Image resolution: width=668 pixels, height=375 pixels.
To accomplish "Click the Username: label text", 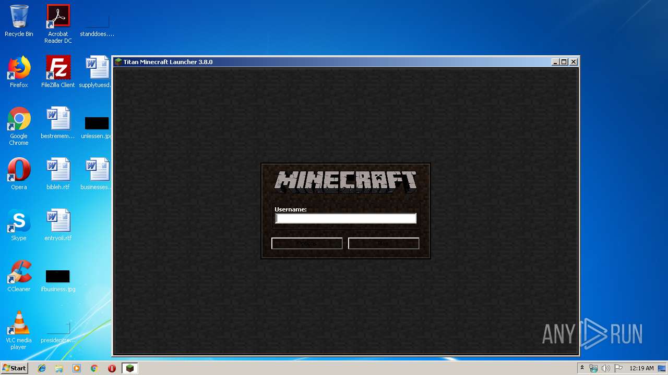I will 291,209.
